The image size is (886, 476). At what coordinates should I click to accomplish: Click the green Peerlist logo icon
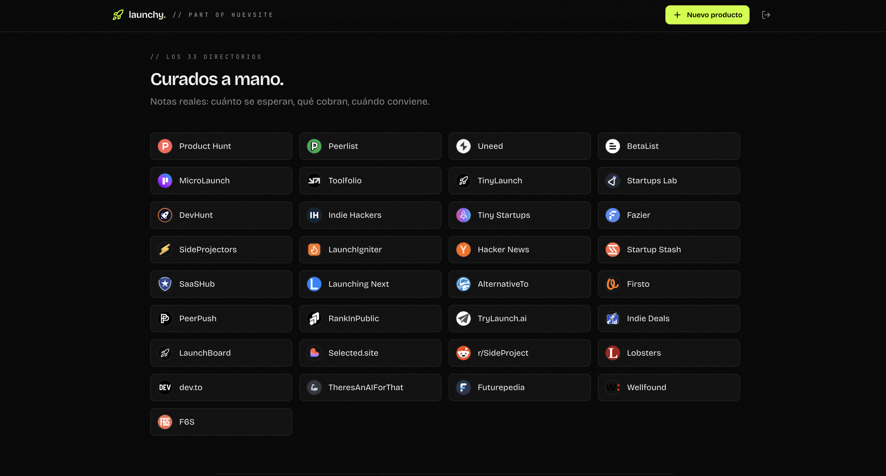click(314, 146)
